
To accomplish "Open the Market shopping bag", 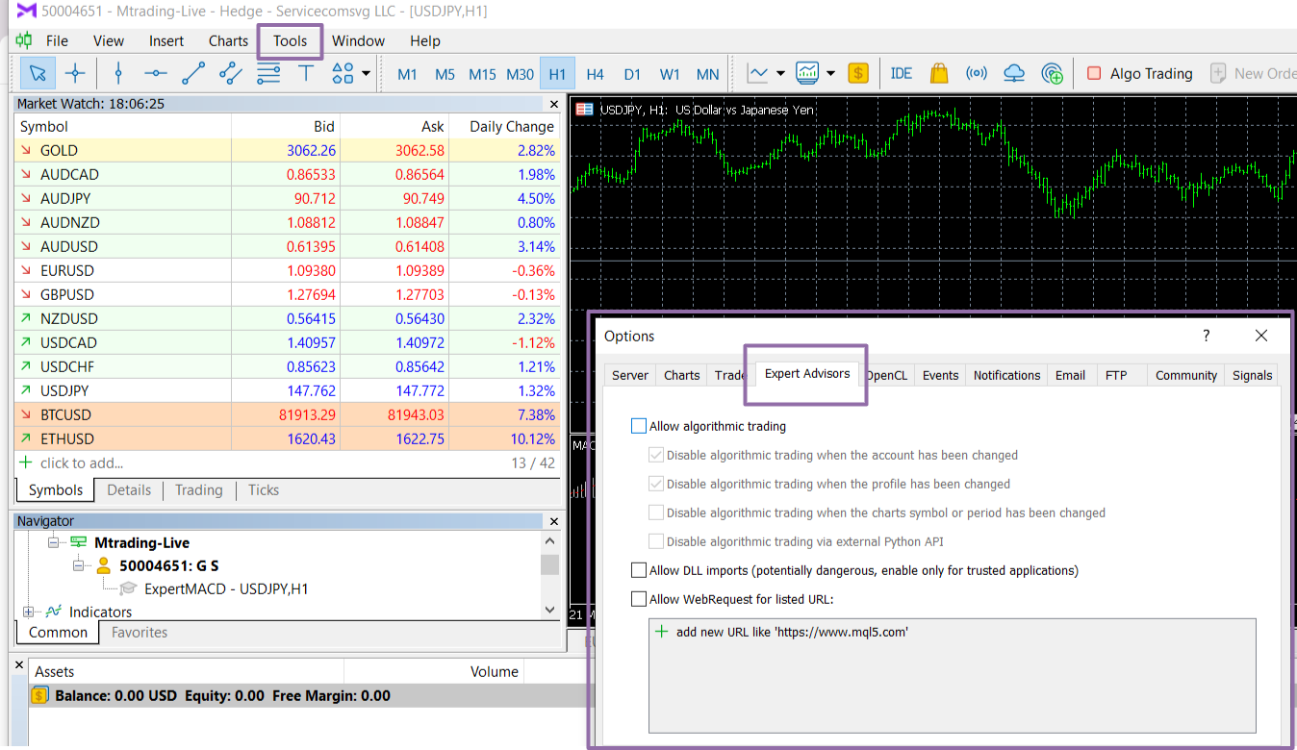I will 939,73.
